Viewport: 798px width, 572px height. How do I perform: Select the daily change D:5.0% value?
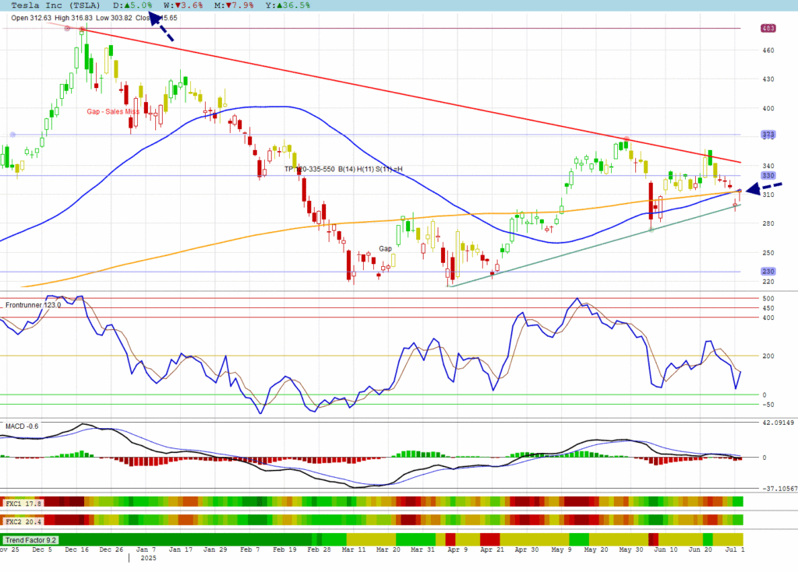(132, 5)
